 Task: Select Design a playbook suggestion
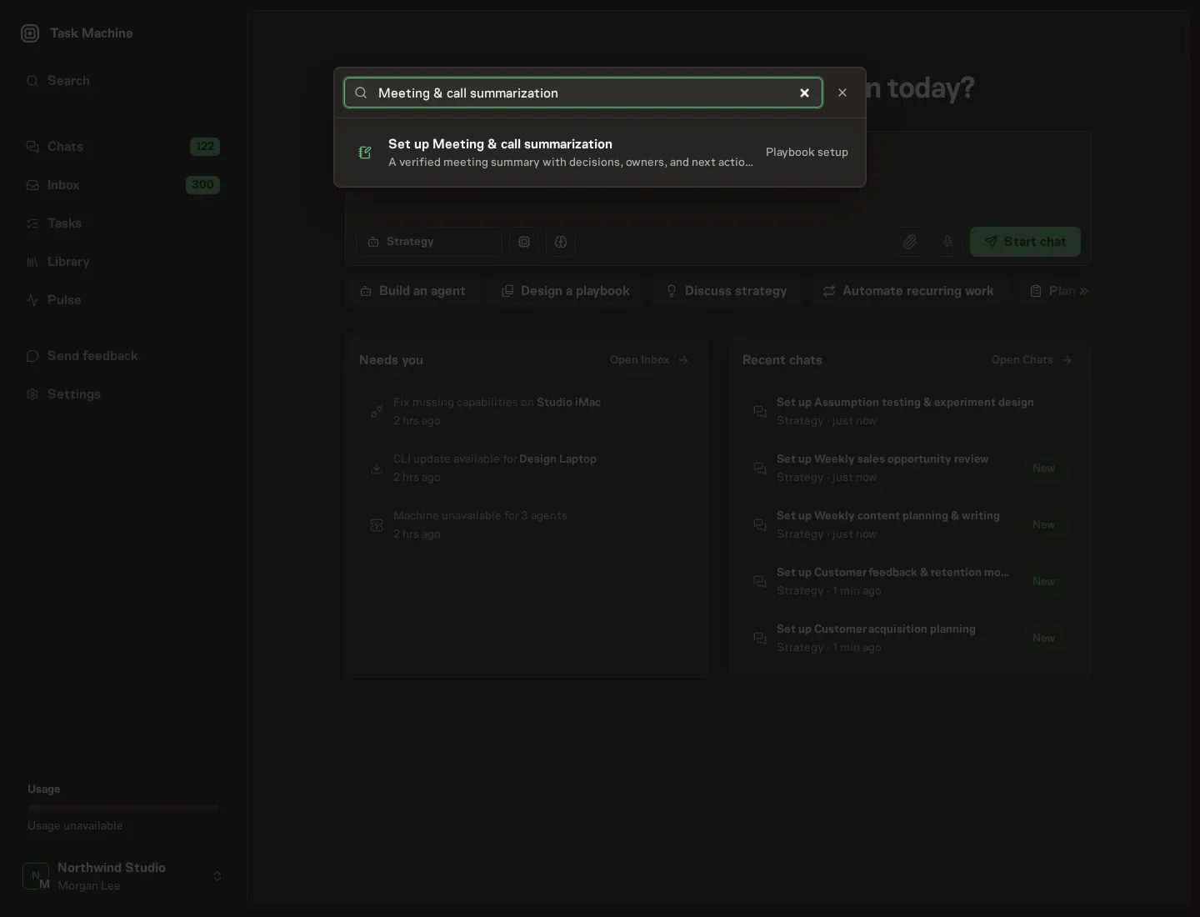click(566, 291)
